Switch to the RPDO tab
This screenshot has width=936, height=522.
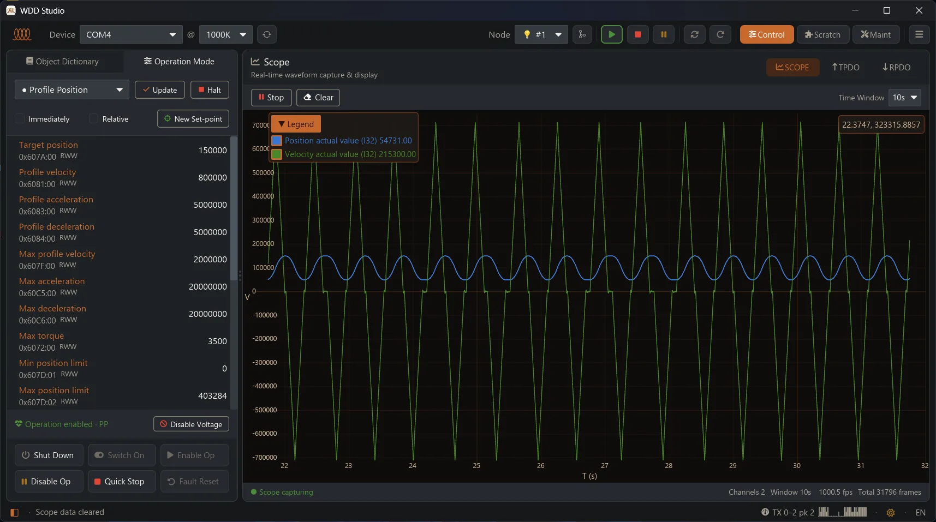[x=896, y=67]
